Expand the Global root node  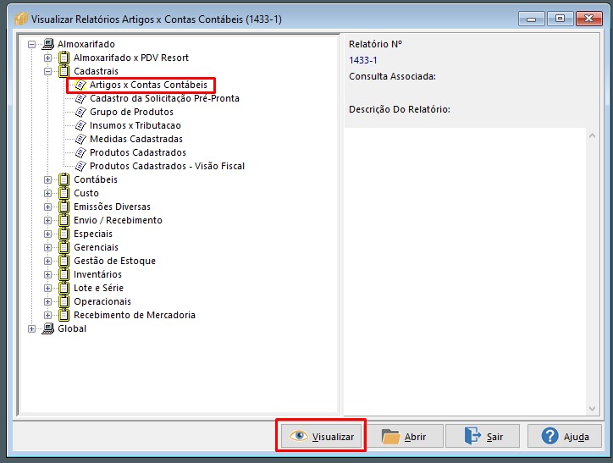point(31,329)
